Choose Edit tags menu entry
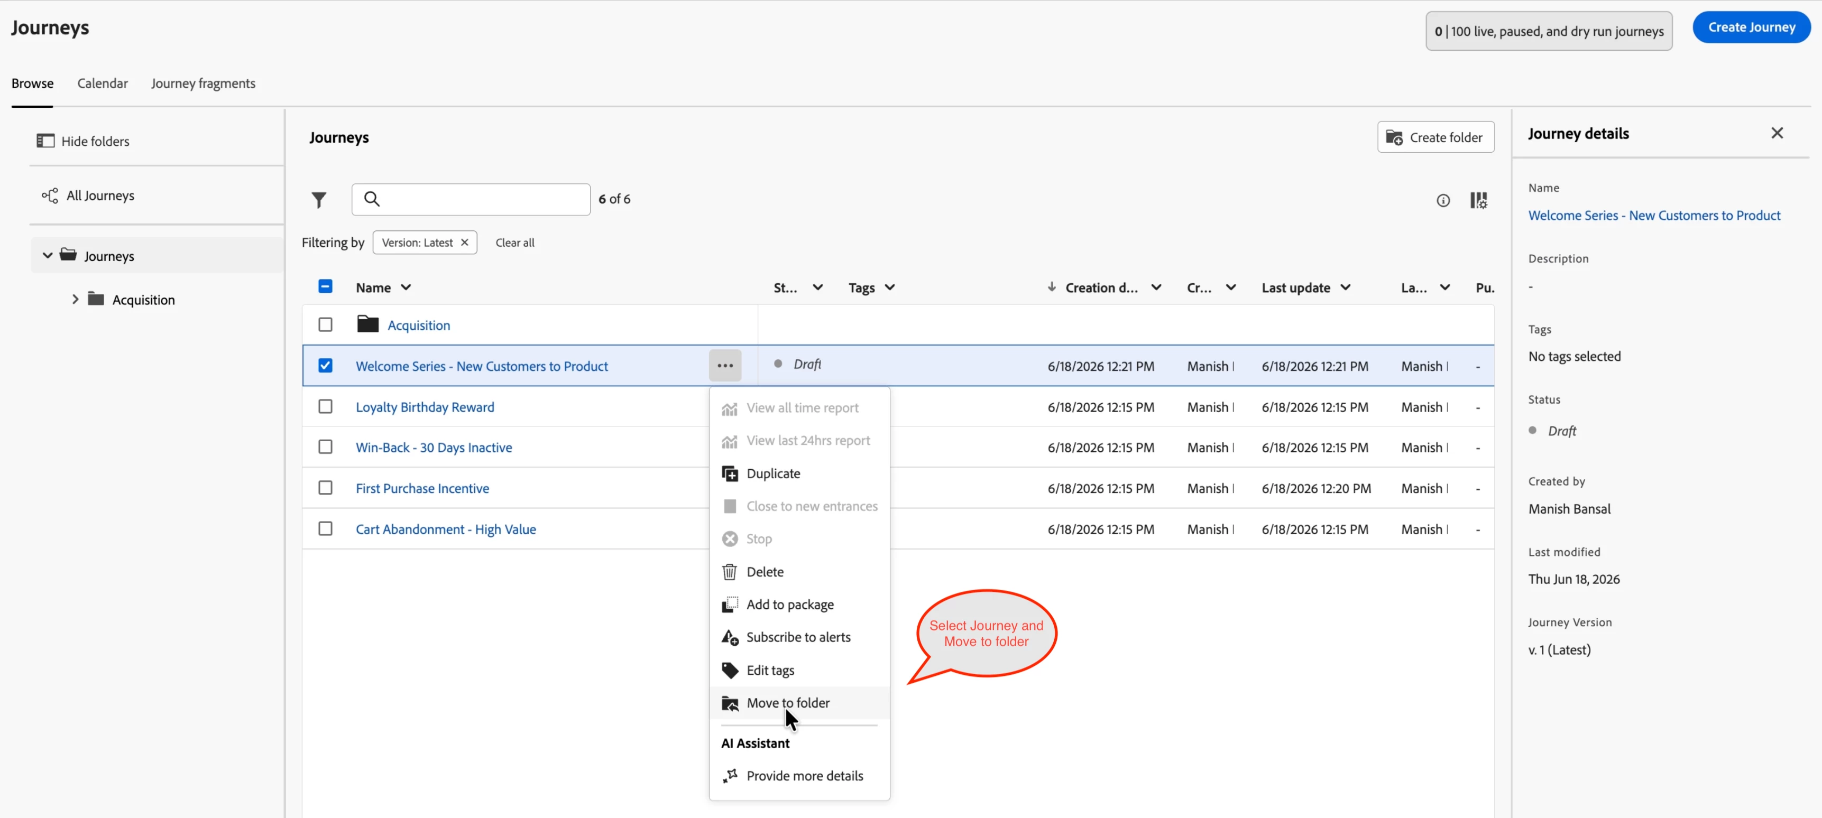The width and height of the screenshot is (1822, 818). click(x=799, y=670)
